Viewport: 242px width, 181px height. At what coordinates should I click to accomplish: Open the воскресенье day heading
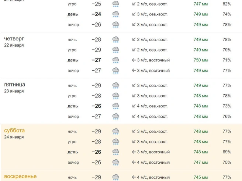click(20, 176)
